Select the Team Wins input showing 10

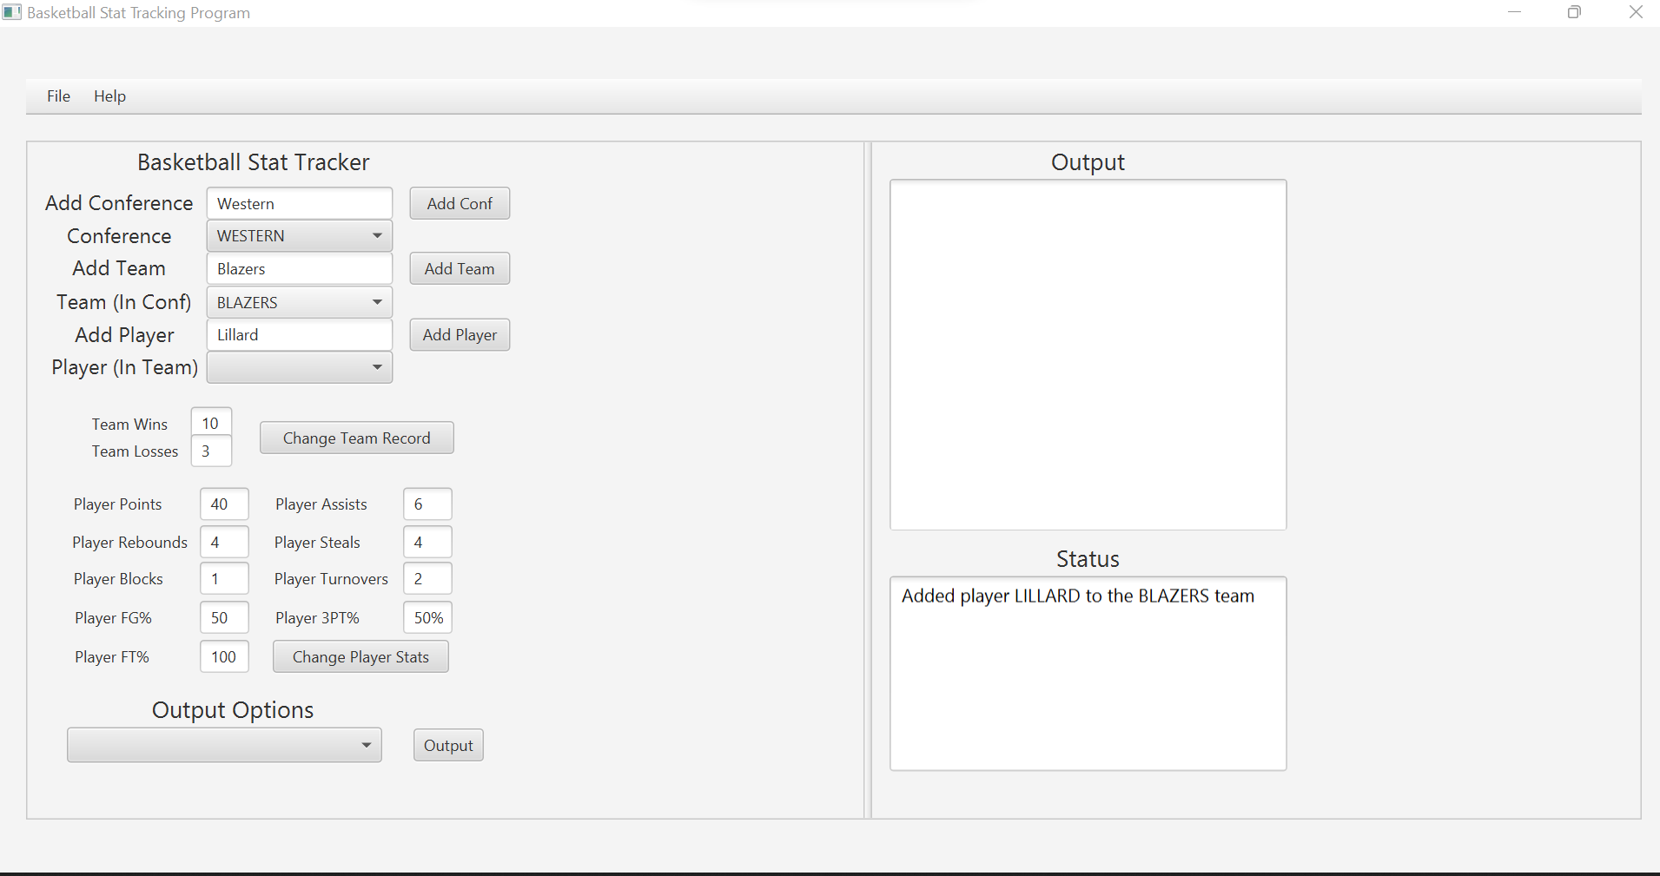211,423
